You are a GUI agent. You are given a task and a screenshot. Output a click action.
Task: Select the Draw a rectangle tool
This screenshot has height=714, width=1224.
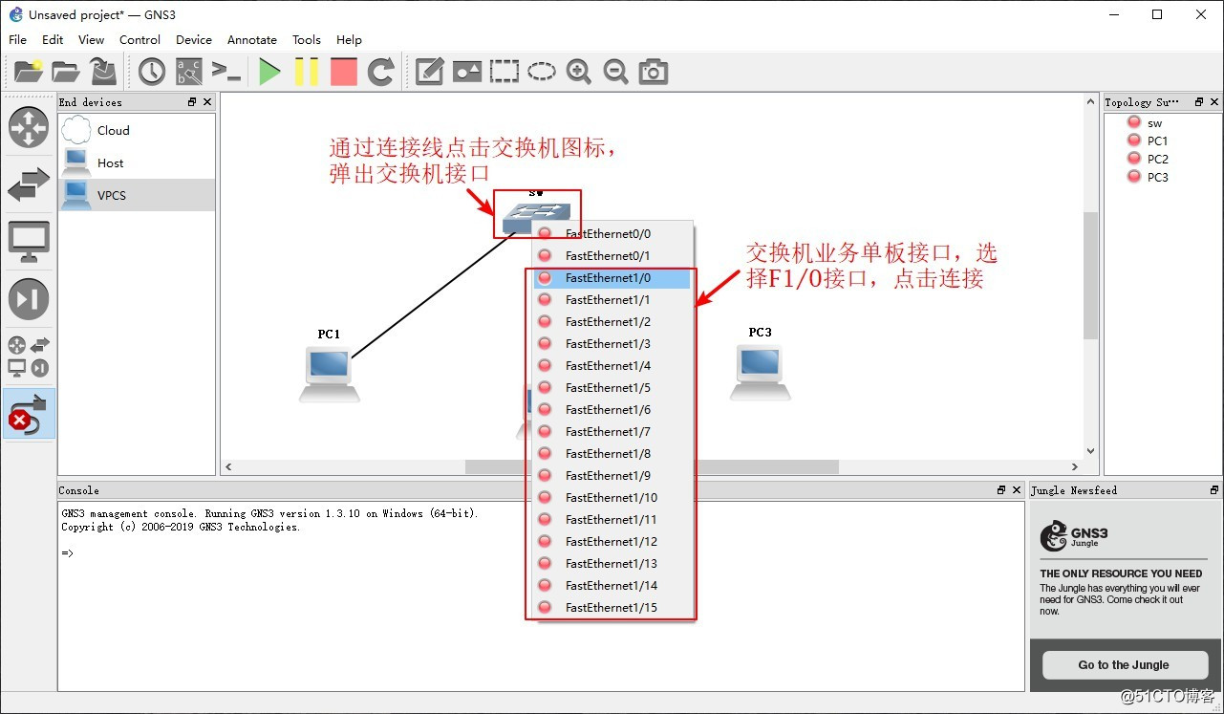click(x=504, y=71)
